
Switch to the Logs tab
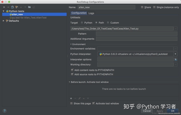click(x=91, y=13)
